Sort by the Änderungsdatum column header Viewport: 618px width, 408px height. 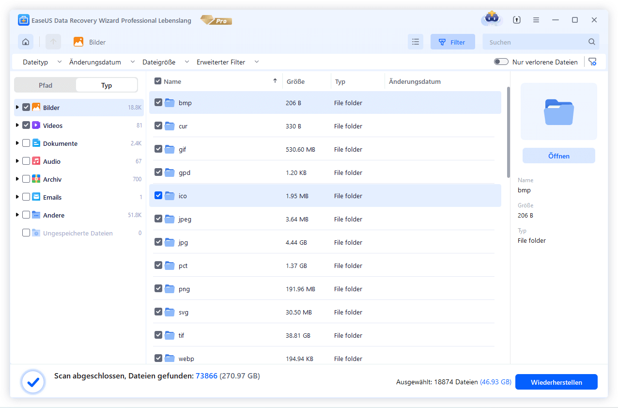pyautogui.click(x=415, y=81)
